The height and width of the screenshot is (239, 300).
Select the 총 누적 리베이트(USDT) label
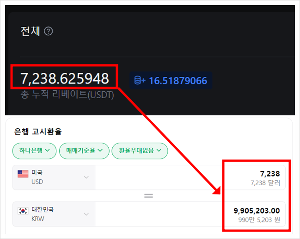click(67, 94)
